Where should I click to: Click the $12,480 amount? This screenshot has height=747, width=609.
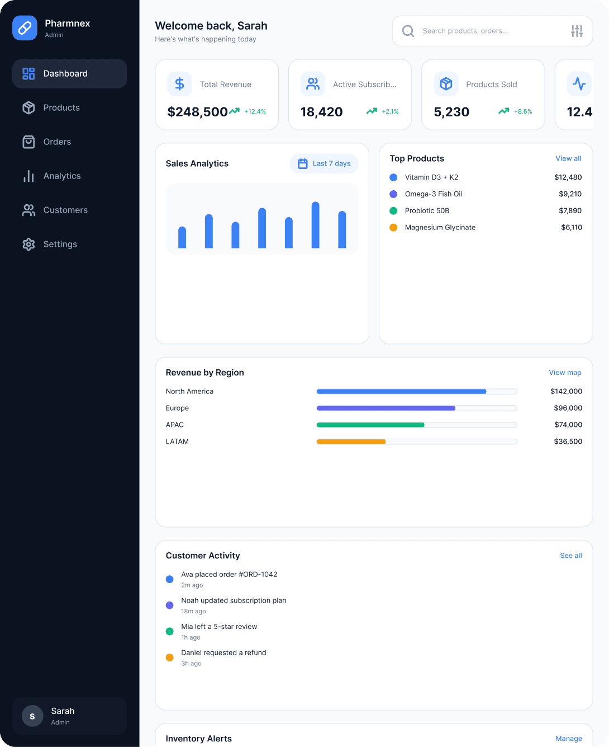click(568, 177)
